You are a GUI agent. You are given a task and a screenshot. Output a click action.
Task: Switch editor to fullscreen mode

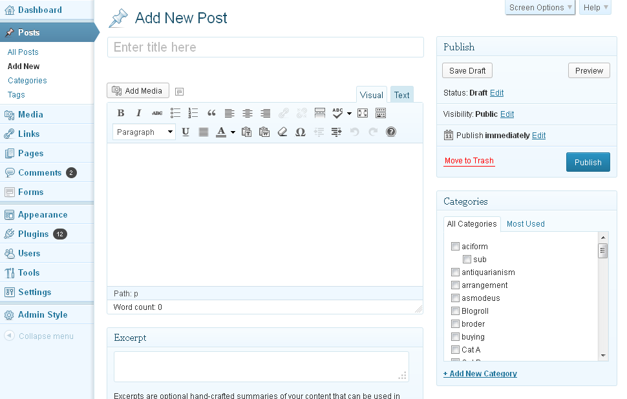pyautogui.click(x=363, y=113)
